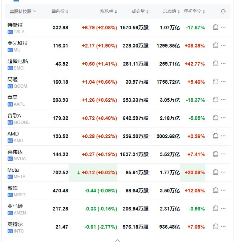Select Google price 179.32
Screen dimensions: 239x242
(x=60, y=118)
